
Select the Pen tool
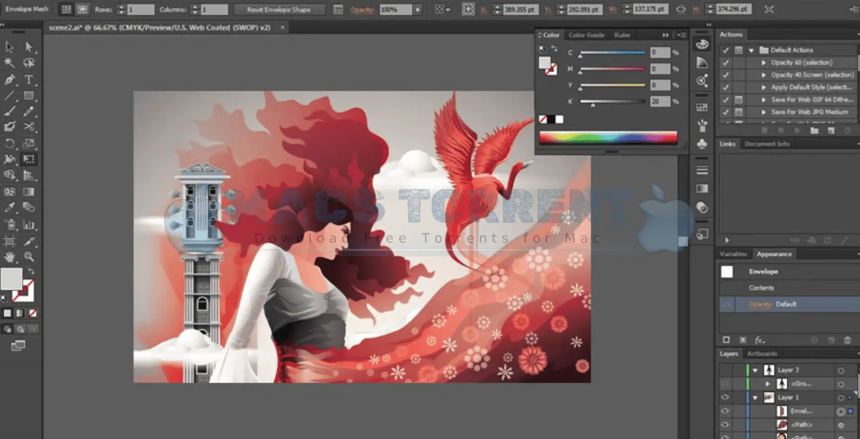9,80
